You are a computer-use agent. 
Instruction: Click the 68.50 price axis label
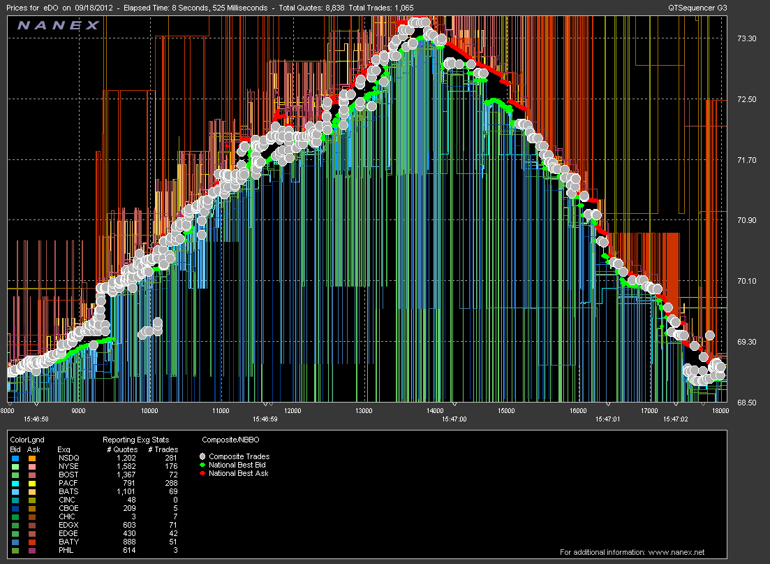(747, 403)
